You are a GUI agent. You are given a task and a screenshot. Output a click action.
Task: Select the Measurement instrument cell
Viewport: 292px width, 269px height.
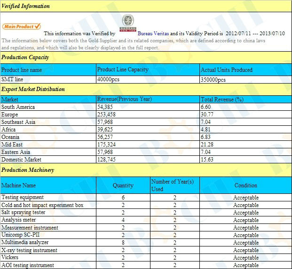48,228
